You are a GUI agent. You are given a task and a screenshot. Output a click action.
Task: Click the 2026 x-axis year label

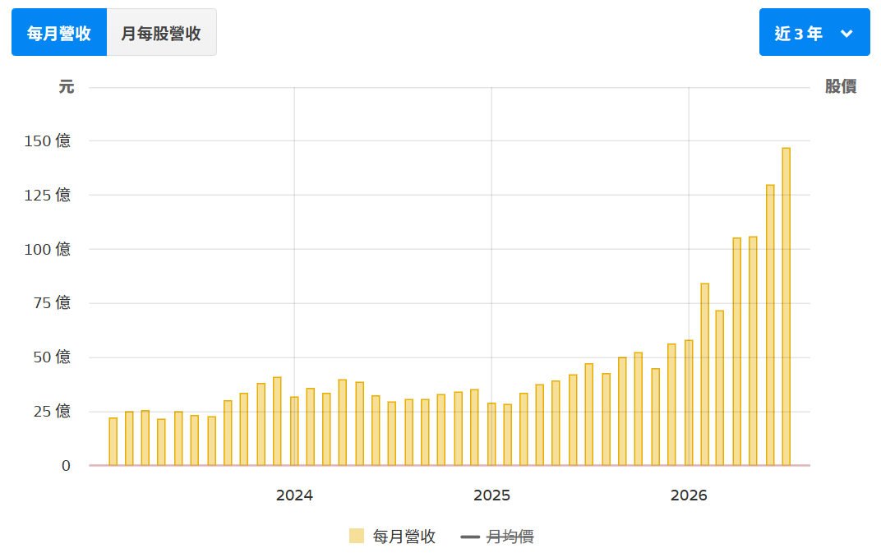click(689, 495)
